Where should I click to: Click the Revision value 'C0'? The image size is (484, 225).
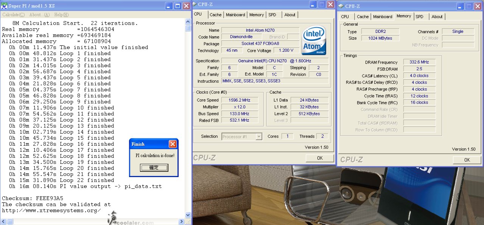[x=318, y=74]
